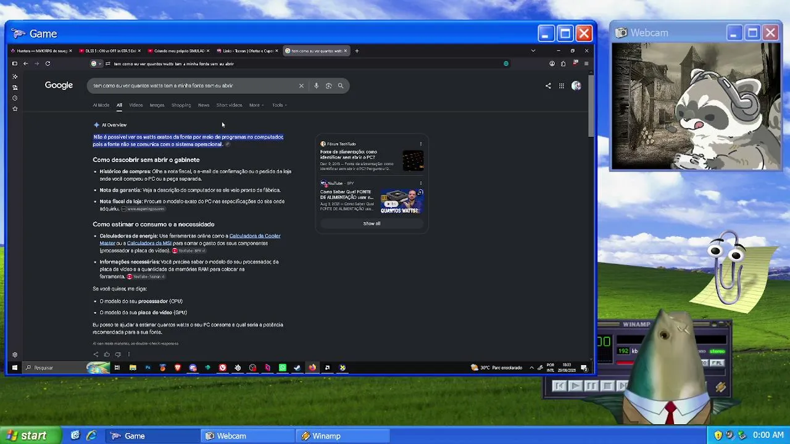
Task: Expand the Tools search options
Action: (280, 105)
